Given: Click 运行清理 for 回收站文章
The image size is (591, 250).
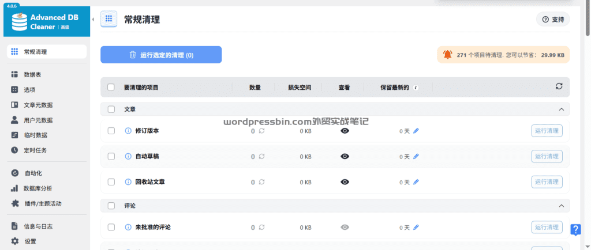Looking at the screenshot, I should tap(547, 182).
